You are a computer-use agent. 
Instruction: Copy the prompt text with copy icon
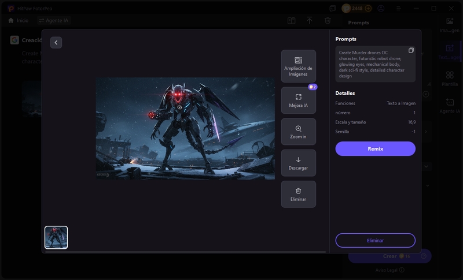point(411,50)
